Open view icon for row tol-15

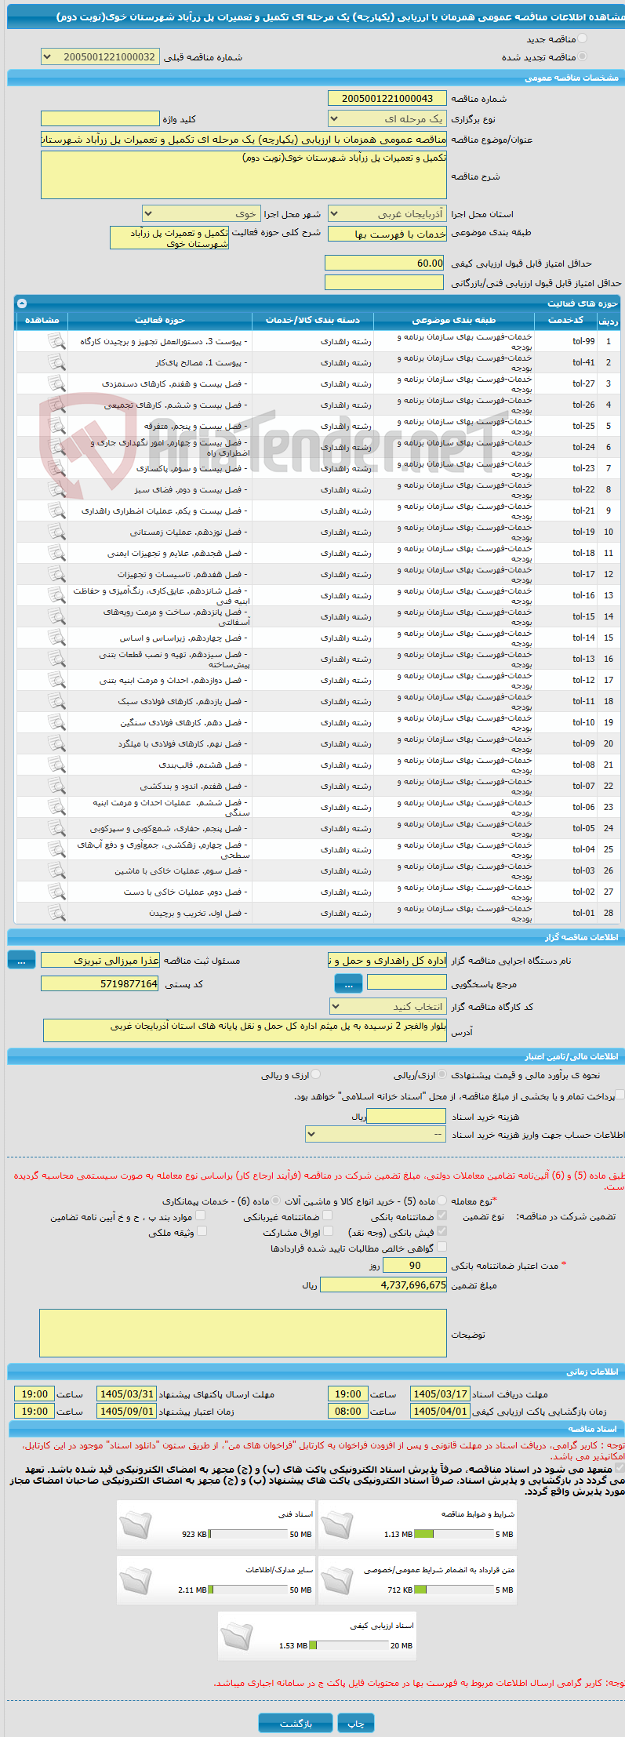point(56,616)
